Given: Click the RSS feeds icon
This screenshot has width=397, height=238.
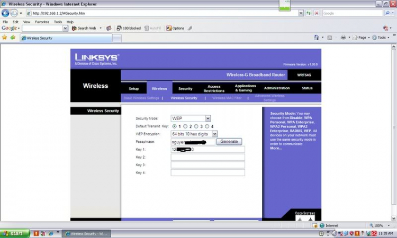Looking at the screenshot, I should (x=329, y=38).
